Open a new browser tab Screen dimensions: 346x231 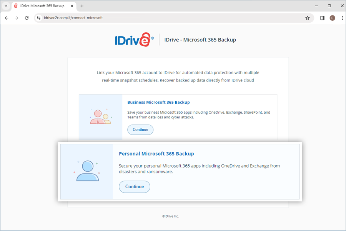pos(82,6)
